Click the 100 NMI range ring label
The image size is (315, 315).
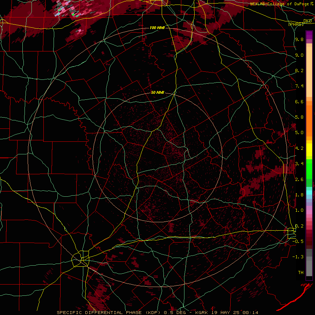coord(157,28)
